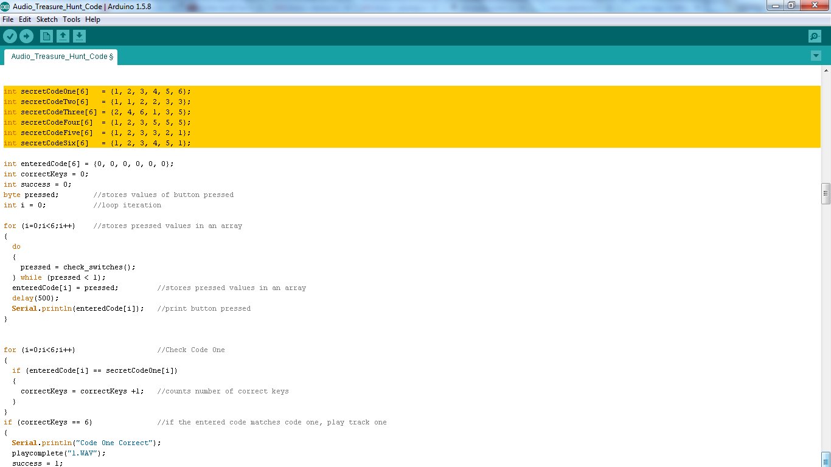Save the sketch with the down-arrow icon

pyautogui.click(x=79, y=36)
